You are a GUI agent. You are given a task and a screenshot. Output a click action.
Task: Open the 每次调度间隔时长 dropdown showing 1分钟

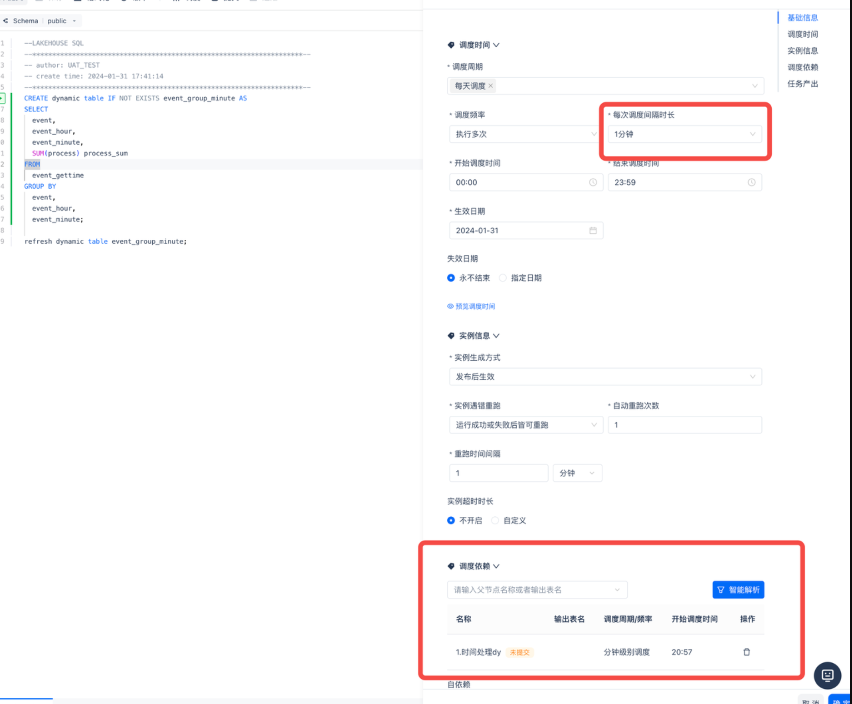pos(684,134)
